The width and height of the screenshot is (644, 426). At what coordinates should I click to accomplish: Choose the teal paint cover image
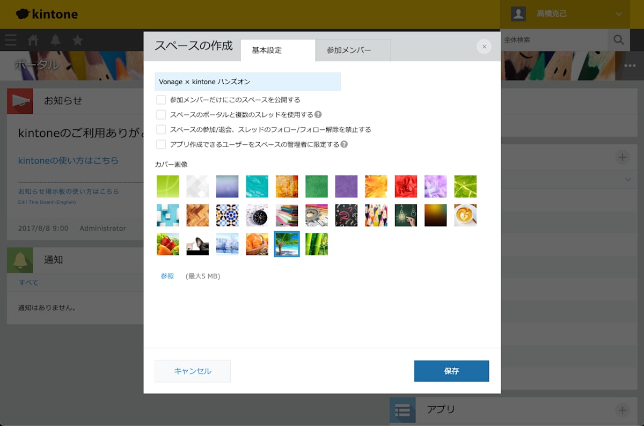click(257, 187)
